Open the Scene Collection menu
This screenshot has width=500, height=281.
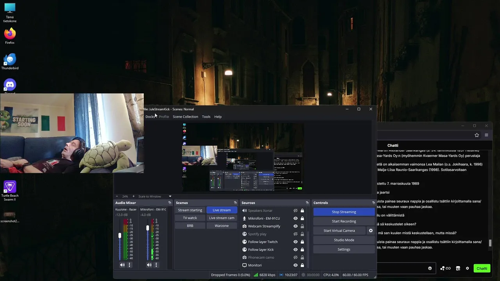185,117
